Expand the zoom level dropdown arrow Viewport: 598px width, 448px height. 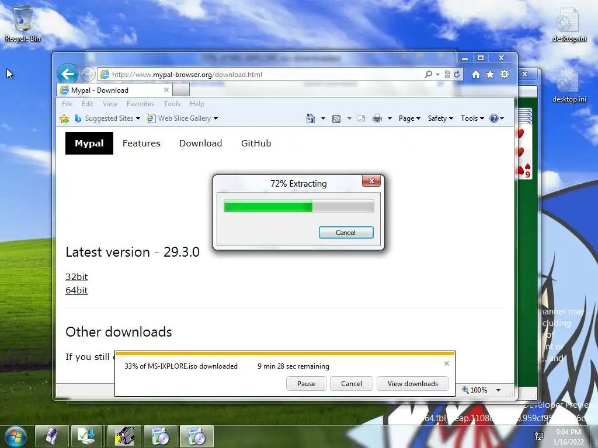498,390
